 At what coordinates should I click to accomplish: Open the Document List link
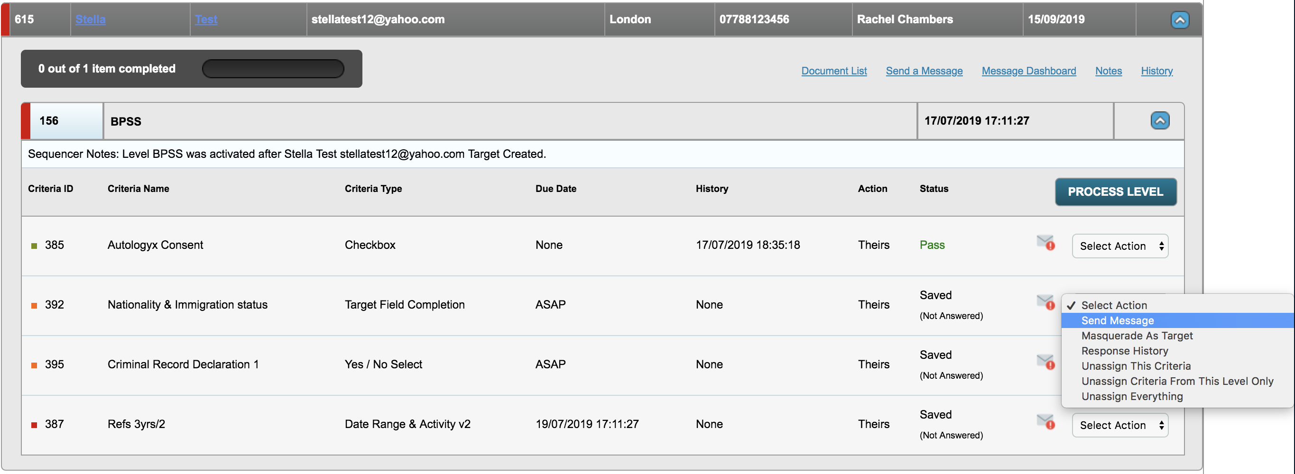point(833,71)
